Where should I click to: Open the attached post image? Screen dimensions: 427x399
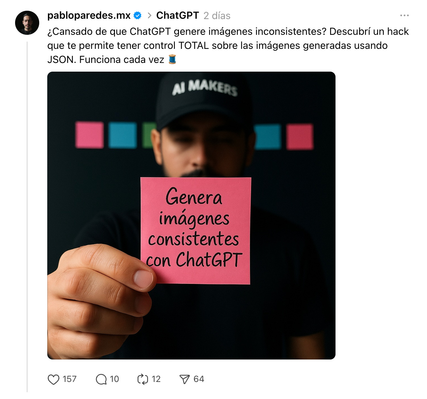point(191,216)
